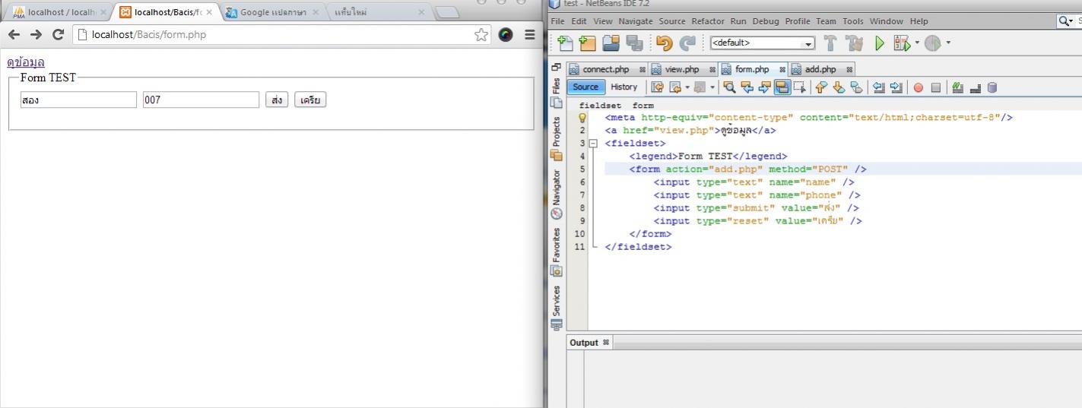Toggle Source view button in editor
The width and height of the screenshot is (1082, 408).
[585, 87]
